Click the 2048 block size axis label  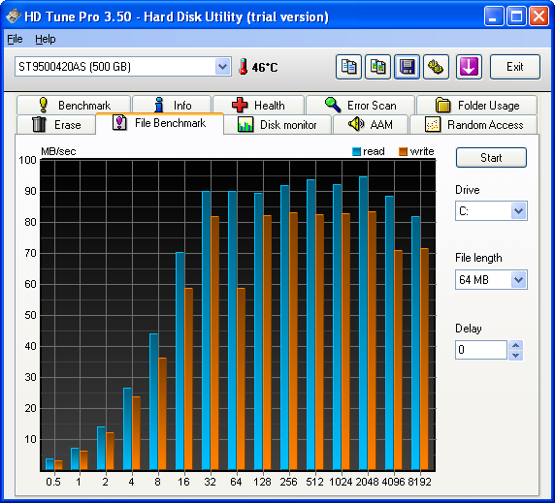(x=367, y=482)
